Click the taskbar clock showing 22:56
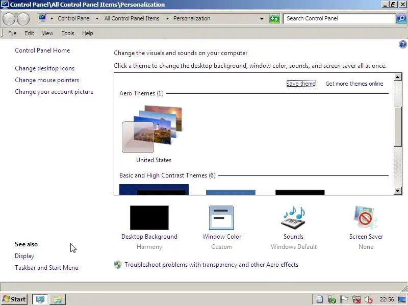 click(x=387, y=299)
